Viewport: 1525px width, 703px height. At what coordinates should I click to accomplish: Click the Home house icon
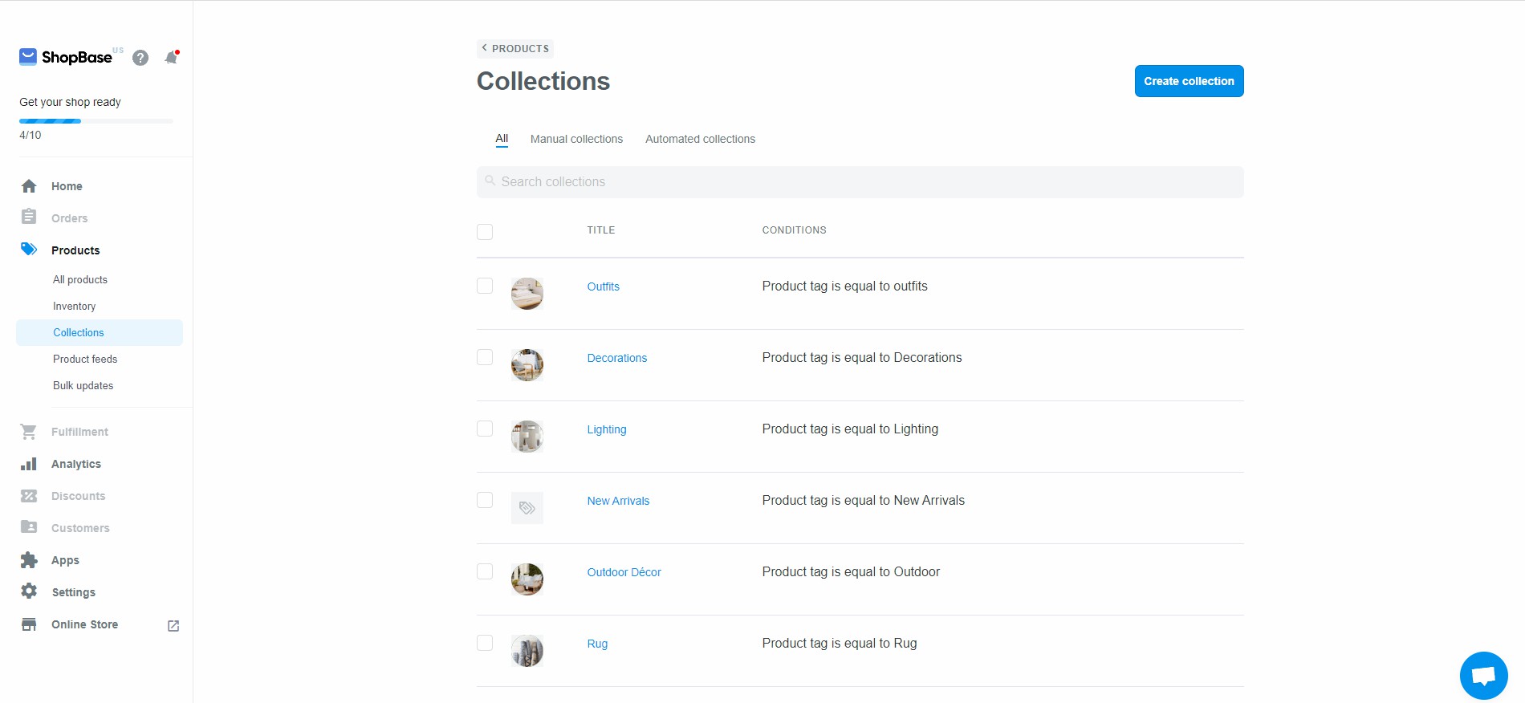click(29, 186)
